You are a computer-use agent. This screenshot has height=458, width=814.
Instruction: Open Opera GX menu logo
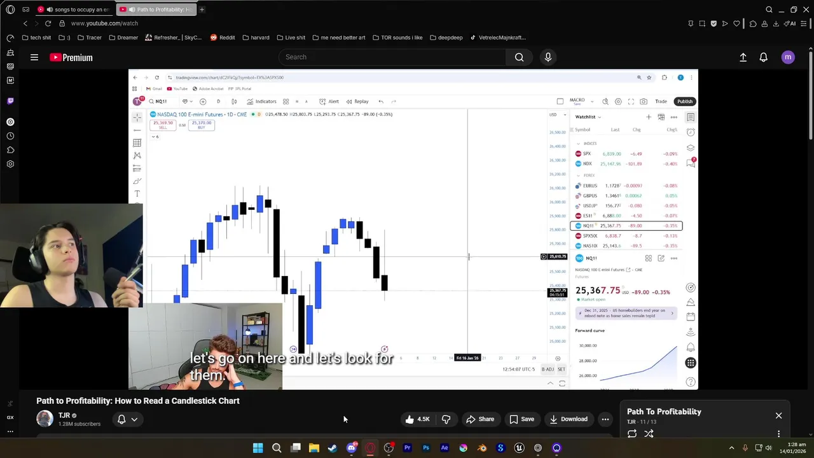[10, 10]
